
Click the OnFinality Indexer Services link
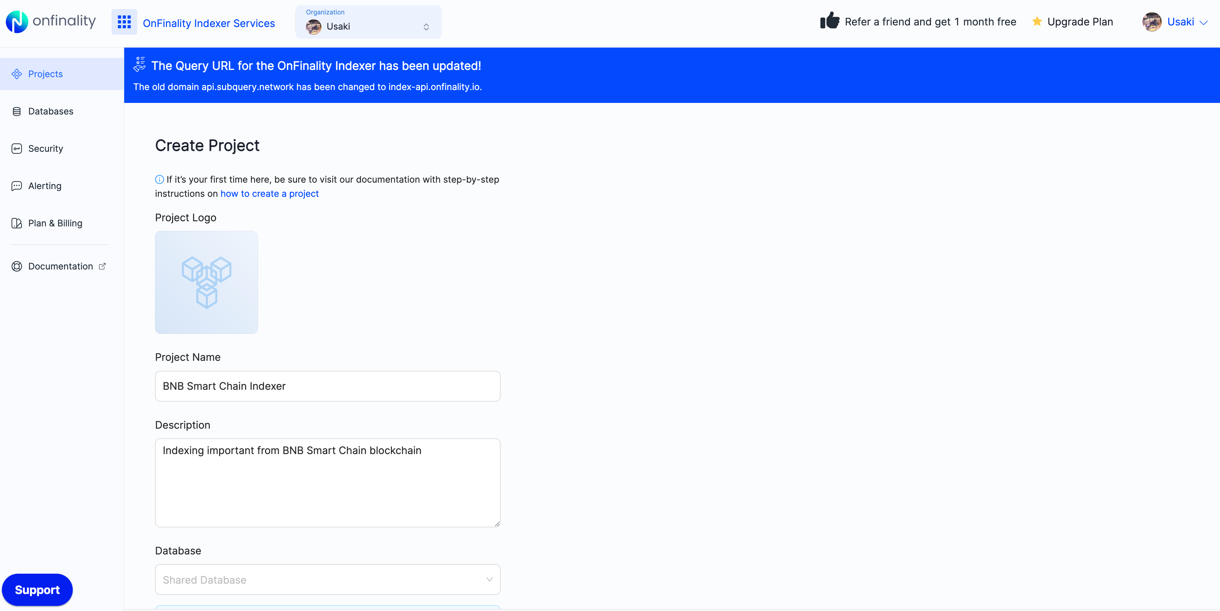(x=208, y=23)
